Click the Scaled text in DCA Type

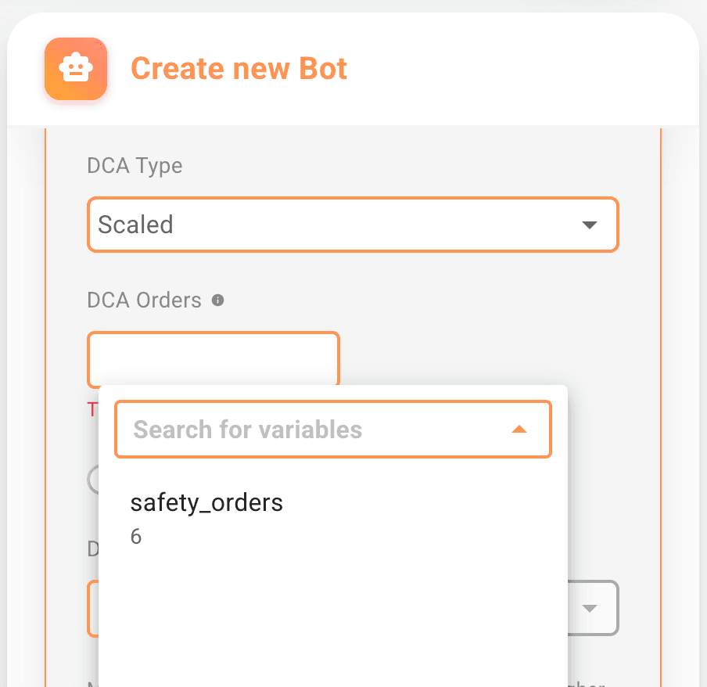(135, 225)
